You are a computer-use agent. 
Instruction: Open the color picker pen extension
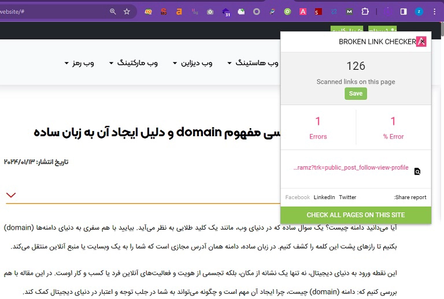tap(272, 12)
